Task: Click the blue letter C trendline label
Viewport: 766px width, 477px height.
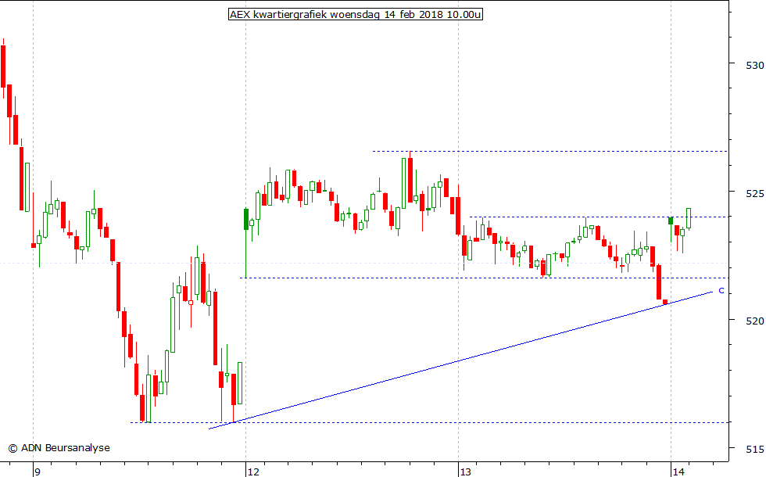Action: [x=721, y=291]
